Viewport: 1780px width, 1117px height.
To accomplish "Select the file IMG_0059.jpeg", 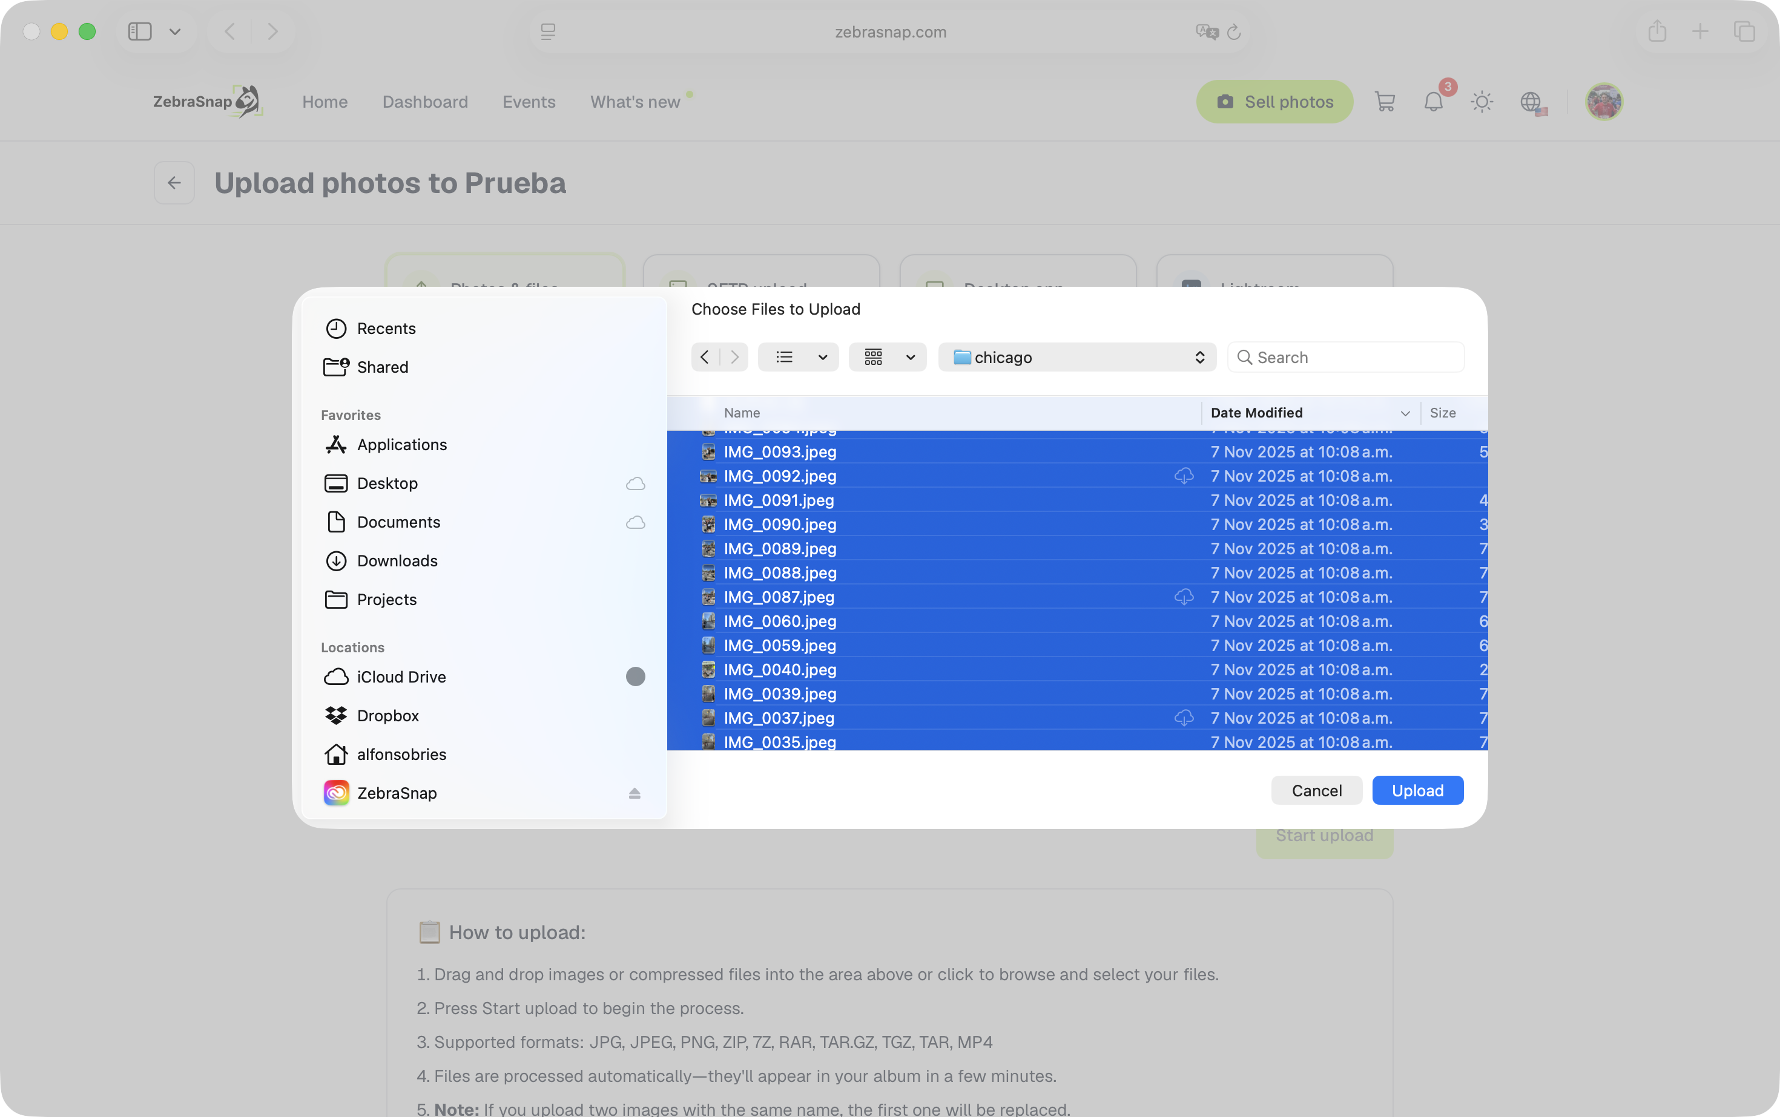I will pyautogui.click(x=1077, y=646).
